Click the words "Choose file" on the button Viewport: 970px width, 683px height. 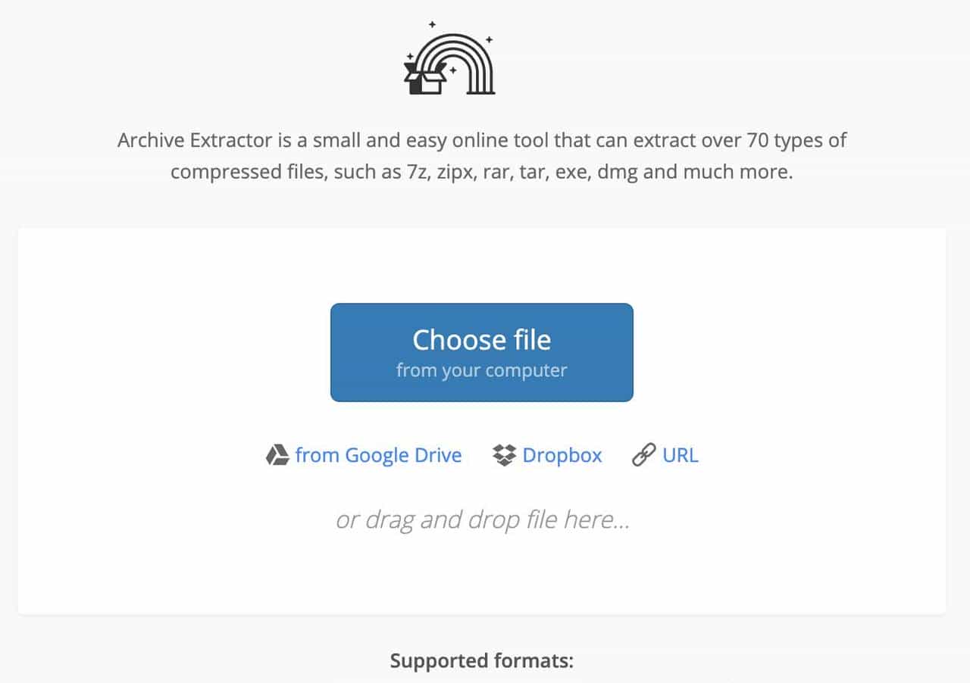[481, 340]
